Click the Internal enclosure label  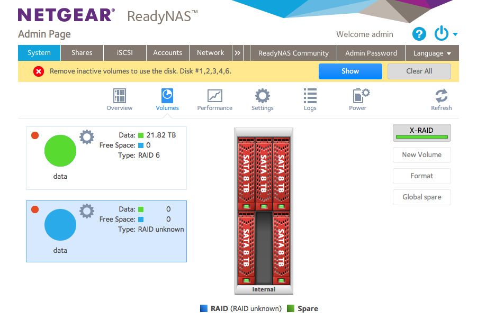264,289
